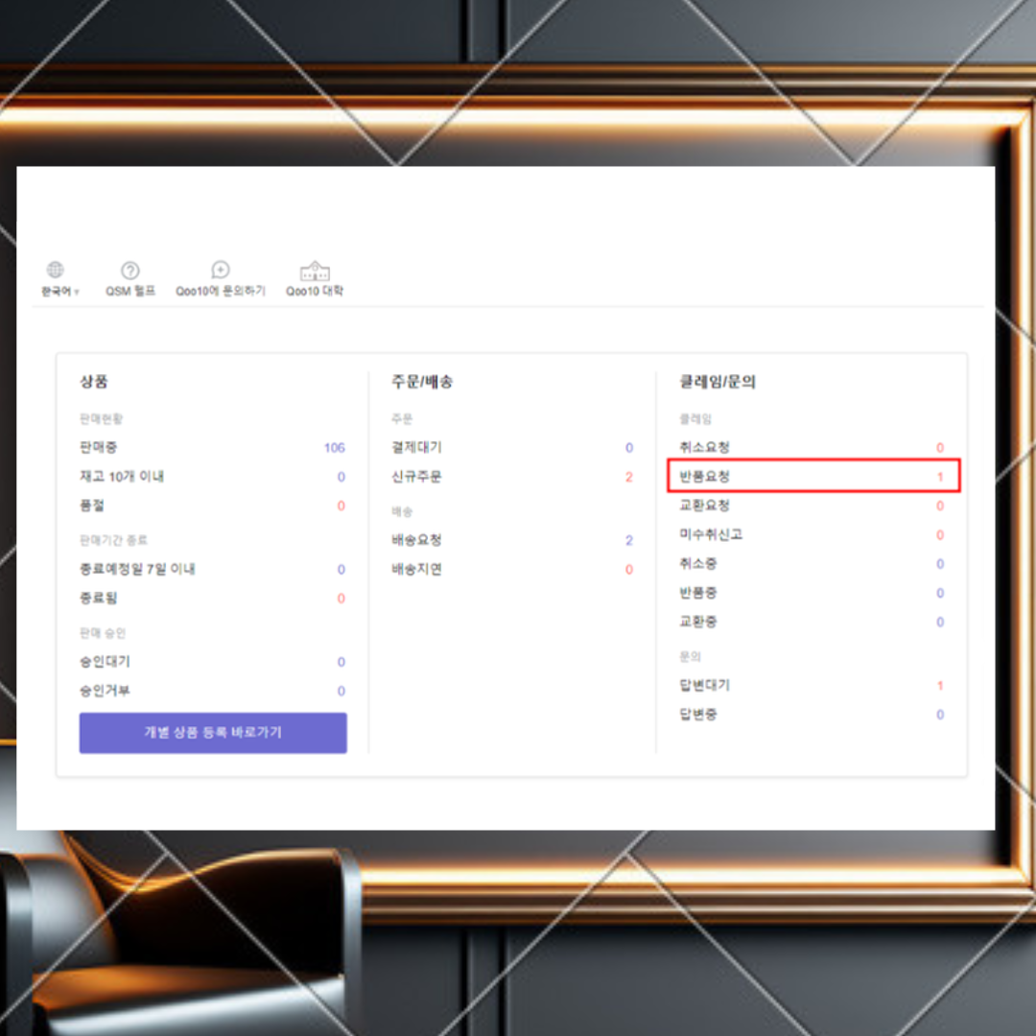This screenshot has height=1036, width=1036.
Task: Click the count 1 beside 반품요청
Action: (940, 477)
